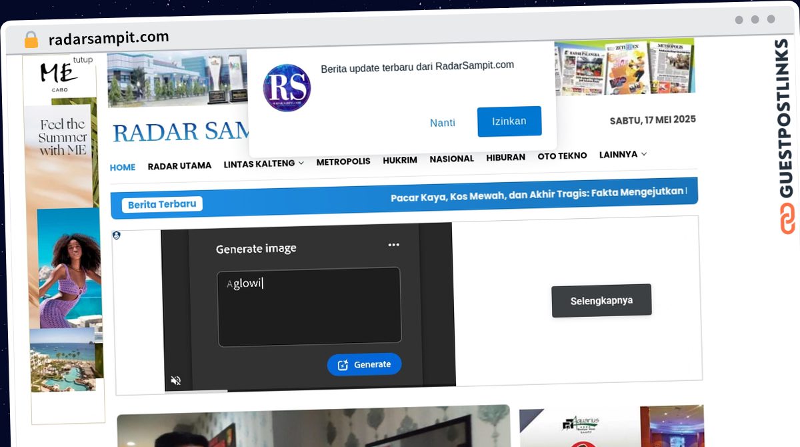Click the padlock icon in address bar
Viewport: 800px width, 447px height.
click(31, 39)
